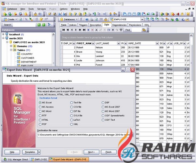
Task: Switch to the Indices tab
Action: (73, 25)
